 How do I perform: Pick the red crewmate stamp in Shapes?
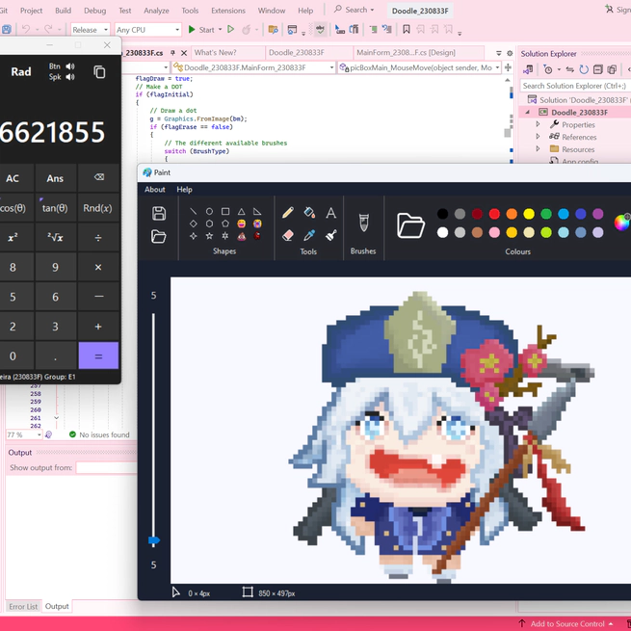(257, 236)
